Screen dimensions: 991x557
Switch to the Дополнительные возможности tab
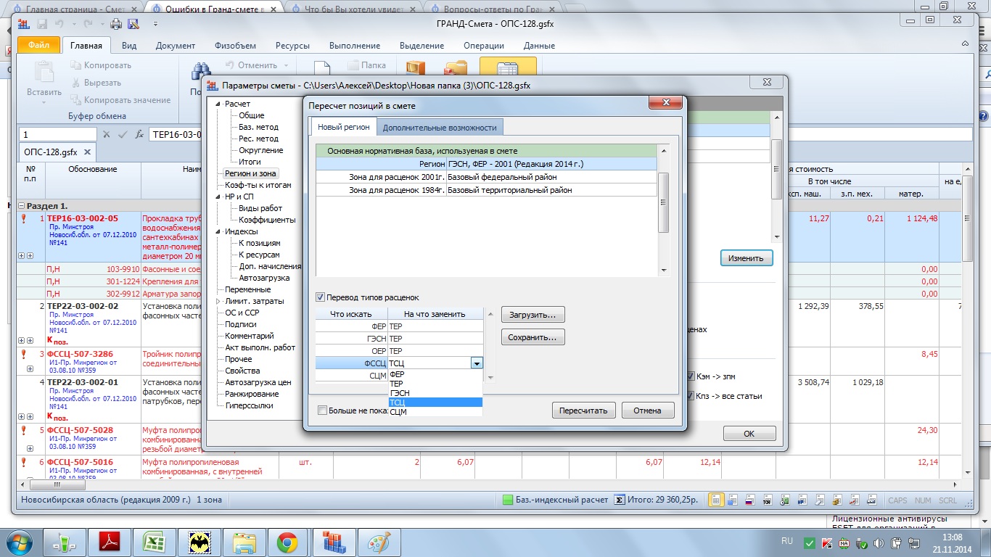pyautogui.click(x=440, y=128)
